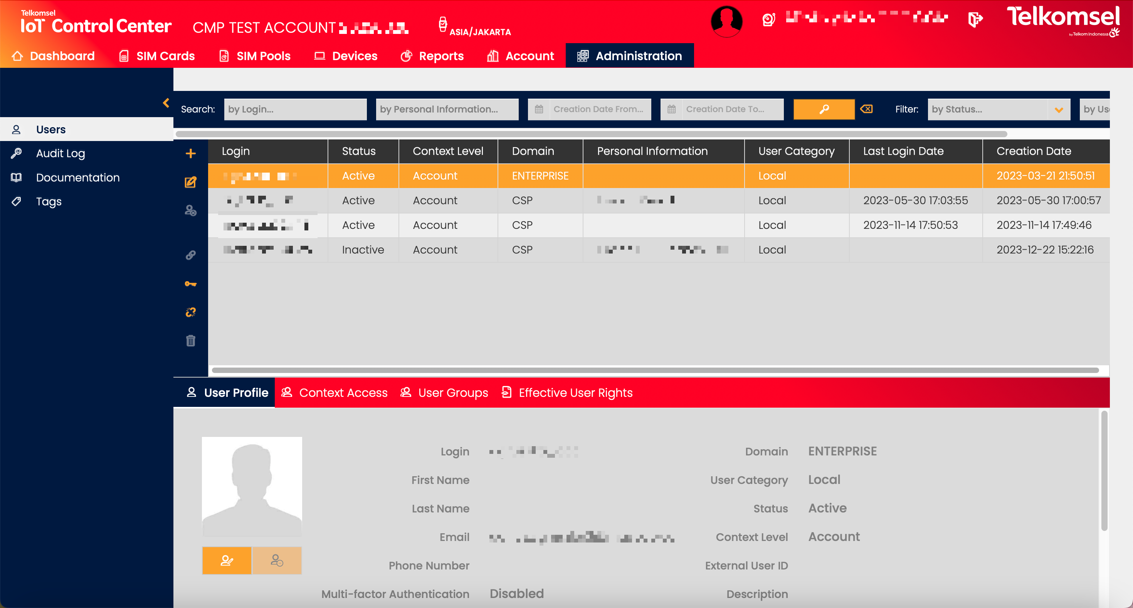Collapse the left sidebar with the chevron
This screenshot has height=608, width=1133.
166,103
